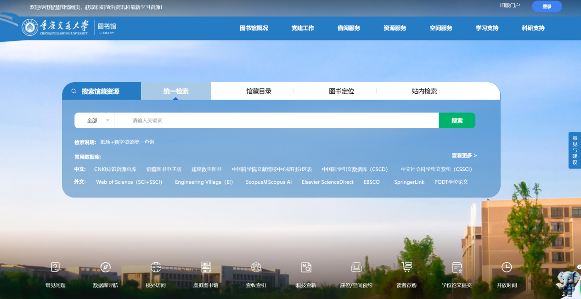Click the CARSI 校外访问 icon
The image size is (581, 299).
pyautogui.click(x=156, y=267)
